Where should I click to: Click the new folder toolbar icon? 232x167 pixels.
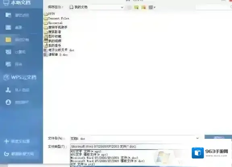143,7
